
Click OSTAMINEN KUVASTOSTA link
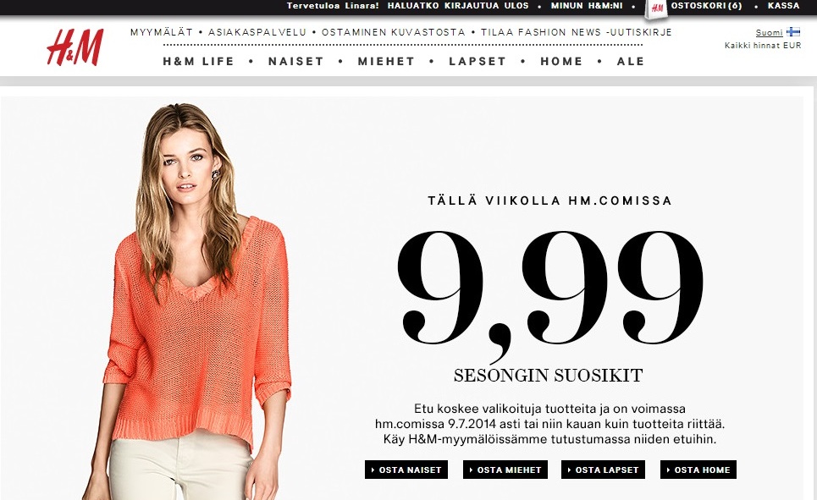click(394, 32)
